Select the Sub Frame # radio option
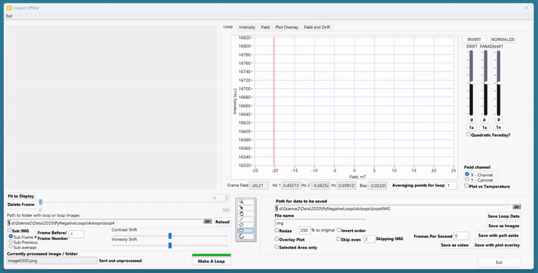This screenshot has width=538, height=273. click(x=11, y=236)
